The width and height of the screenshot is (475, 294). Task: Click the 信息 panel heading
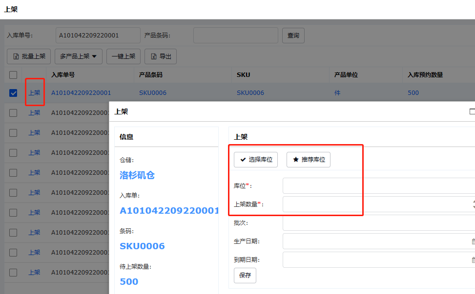tap(126, 137)
